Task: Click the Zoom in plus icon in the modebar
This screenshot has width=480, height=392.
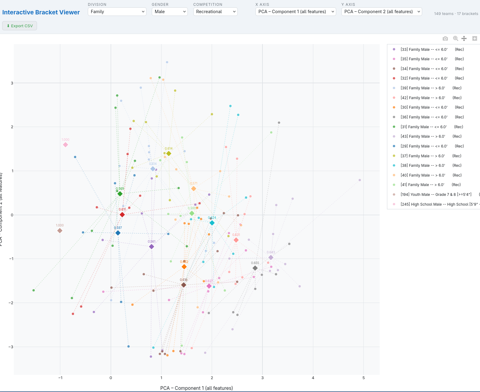Action: (474, 39)
